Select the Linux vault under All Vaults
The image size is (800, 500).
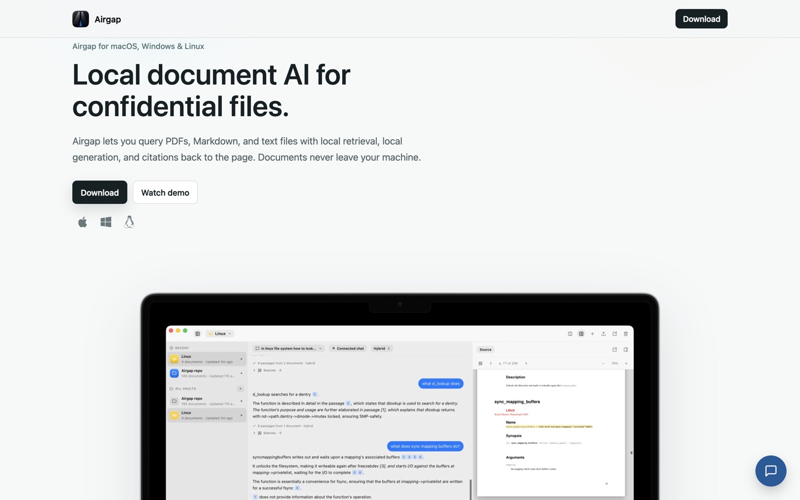coord(207,416)
